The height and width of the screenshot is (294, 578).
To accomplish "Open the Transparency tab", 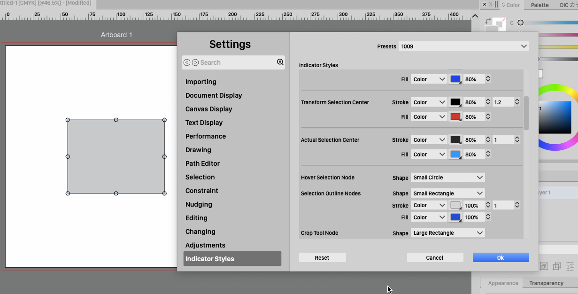I will click(546, 283).
